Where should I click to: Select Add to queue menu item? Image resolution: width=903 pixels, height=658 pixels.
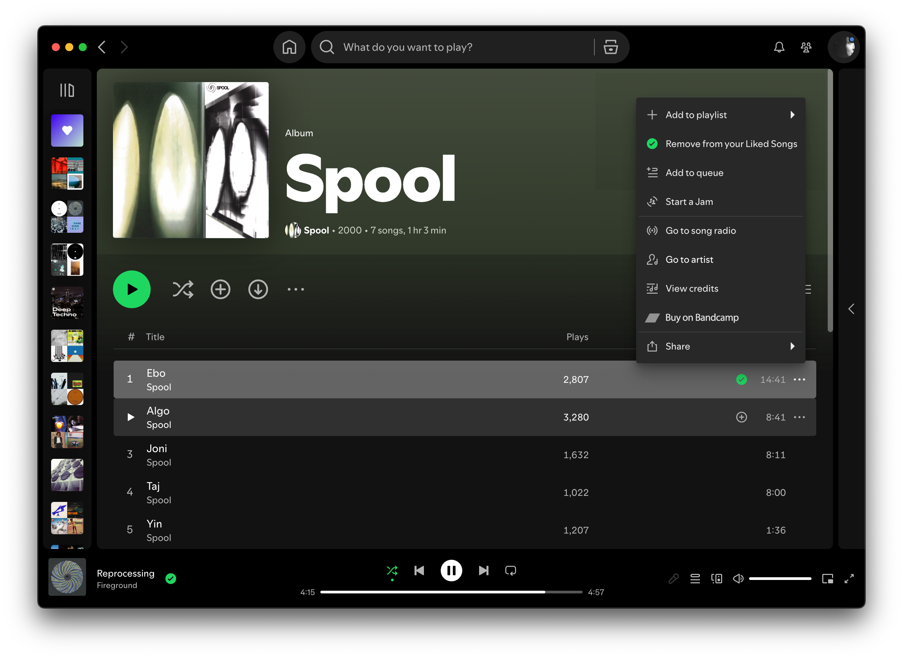[694, 173]
